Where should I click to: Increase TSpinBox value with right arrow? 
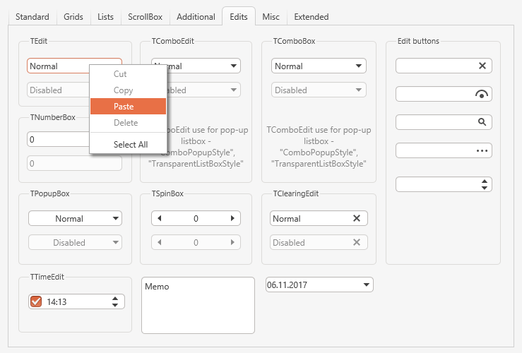(x=232, y=218)
